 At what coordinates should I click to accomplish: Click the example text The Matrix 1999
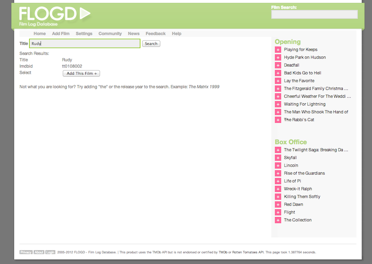(204, 87)
